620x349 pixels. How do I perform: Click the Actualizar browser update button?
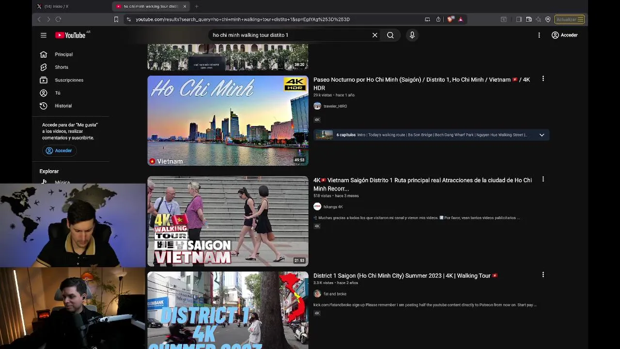coord(570,19)
